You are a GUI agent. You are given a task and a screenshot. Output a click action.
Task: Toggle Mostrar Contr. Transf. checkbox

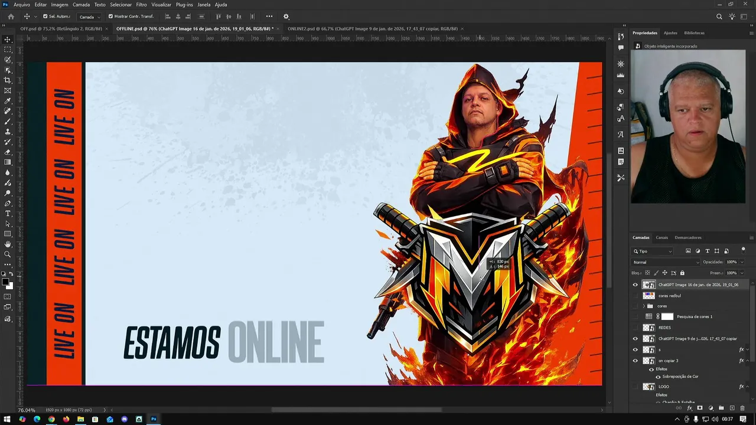[x=110, y=17]
